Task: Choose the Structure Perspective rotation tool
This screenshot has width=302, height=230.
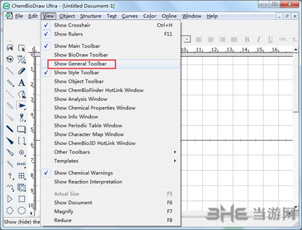Action: 10,59
